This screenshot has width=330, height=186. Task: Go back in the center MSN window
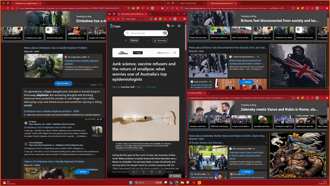coord(109,19)
